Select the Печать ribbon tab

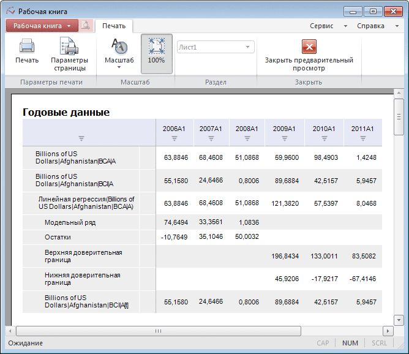click(x=114, y=26)
